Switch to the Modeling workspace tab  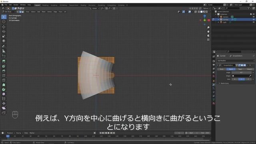pos(45,5)
